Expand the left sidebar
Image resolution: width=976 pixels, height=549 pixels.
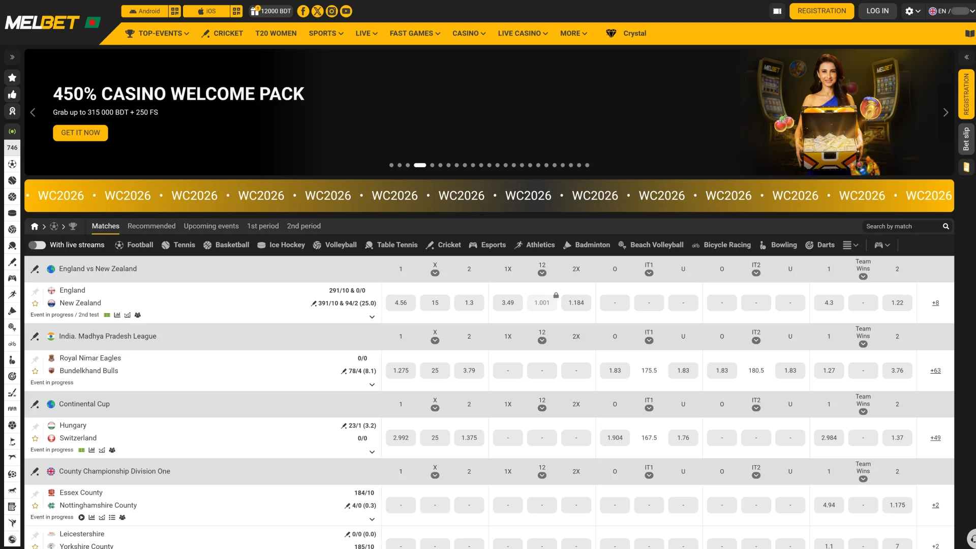click(x=12, y=57)
